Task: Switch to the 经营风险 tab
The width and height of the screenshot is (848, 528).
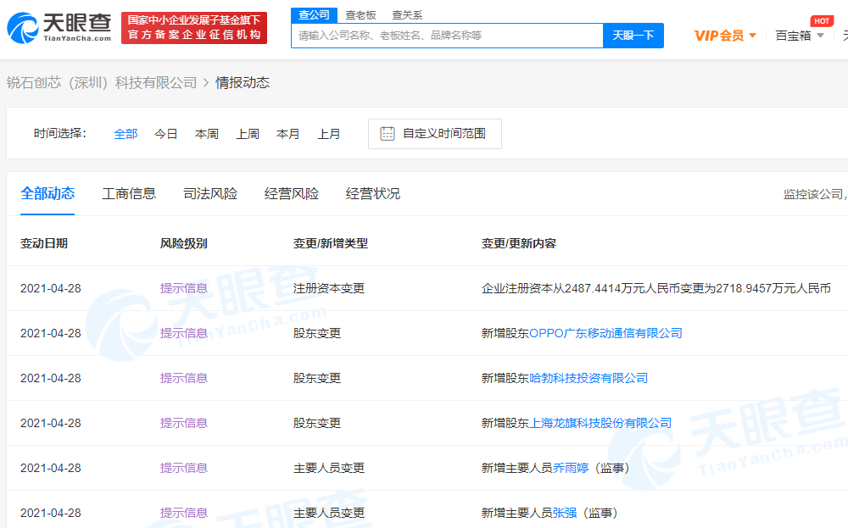Action: (292, 193)
